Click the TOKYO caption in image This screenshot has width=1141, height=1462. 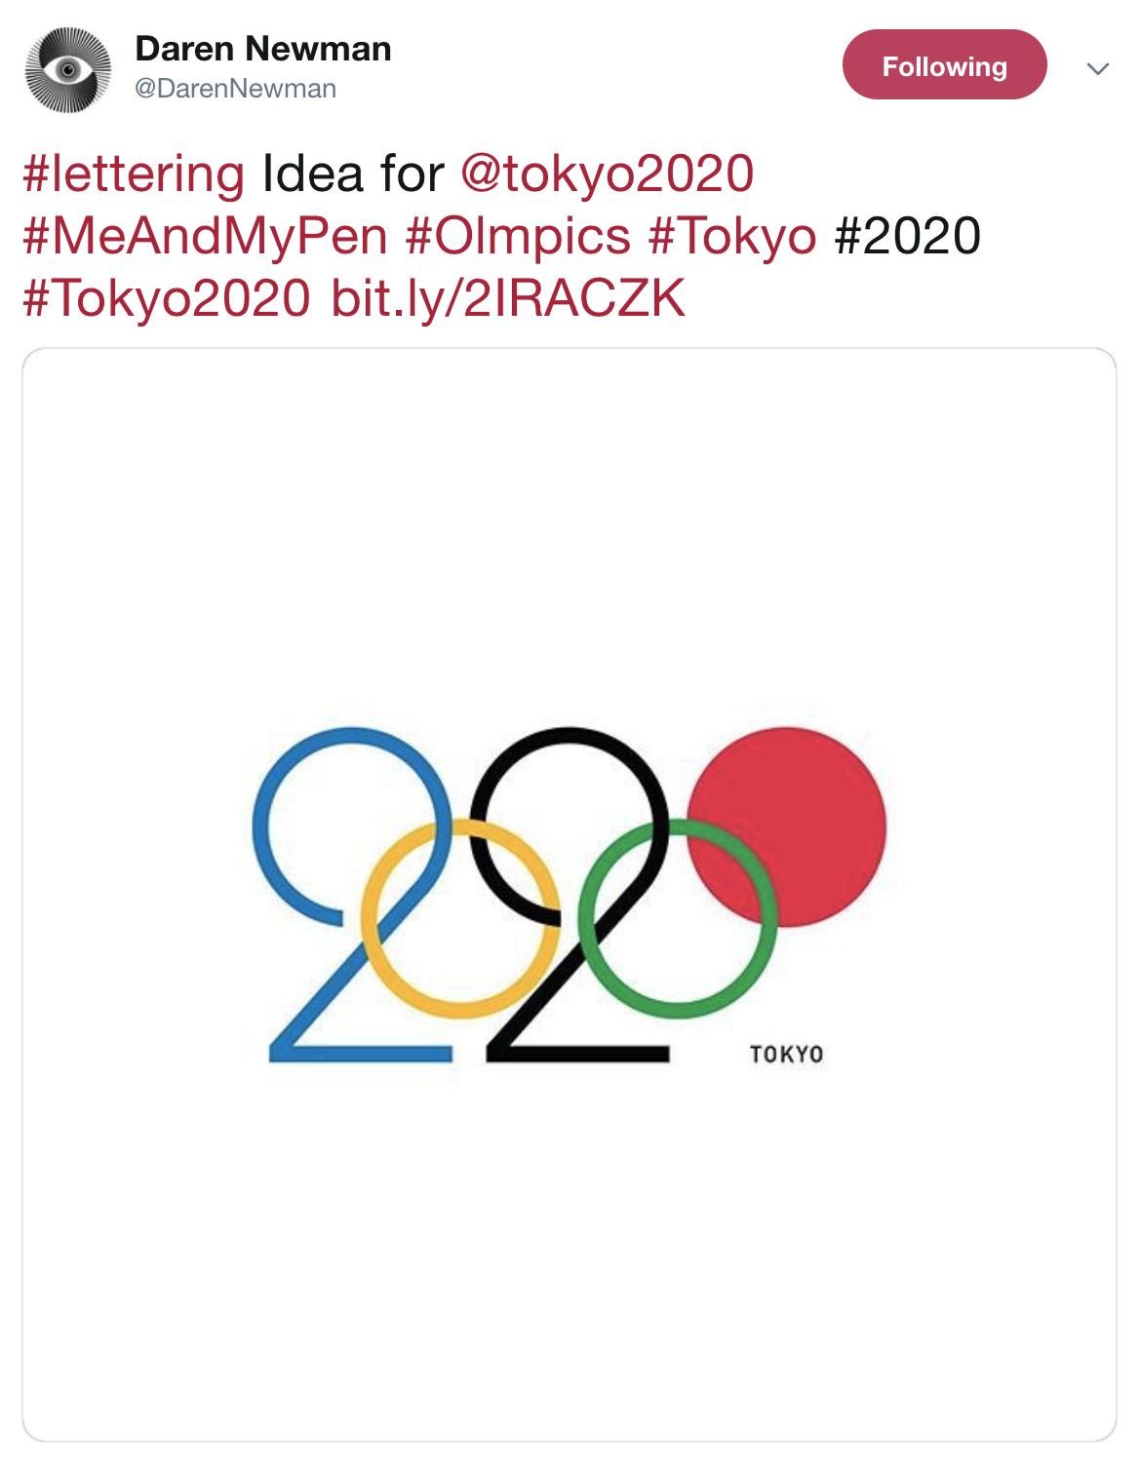787,1054
